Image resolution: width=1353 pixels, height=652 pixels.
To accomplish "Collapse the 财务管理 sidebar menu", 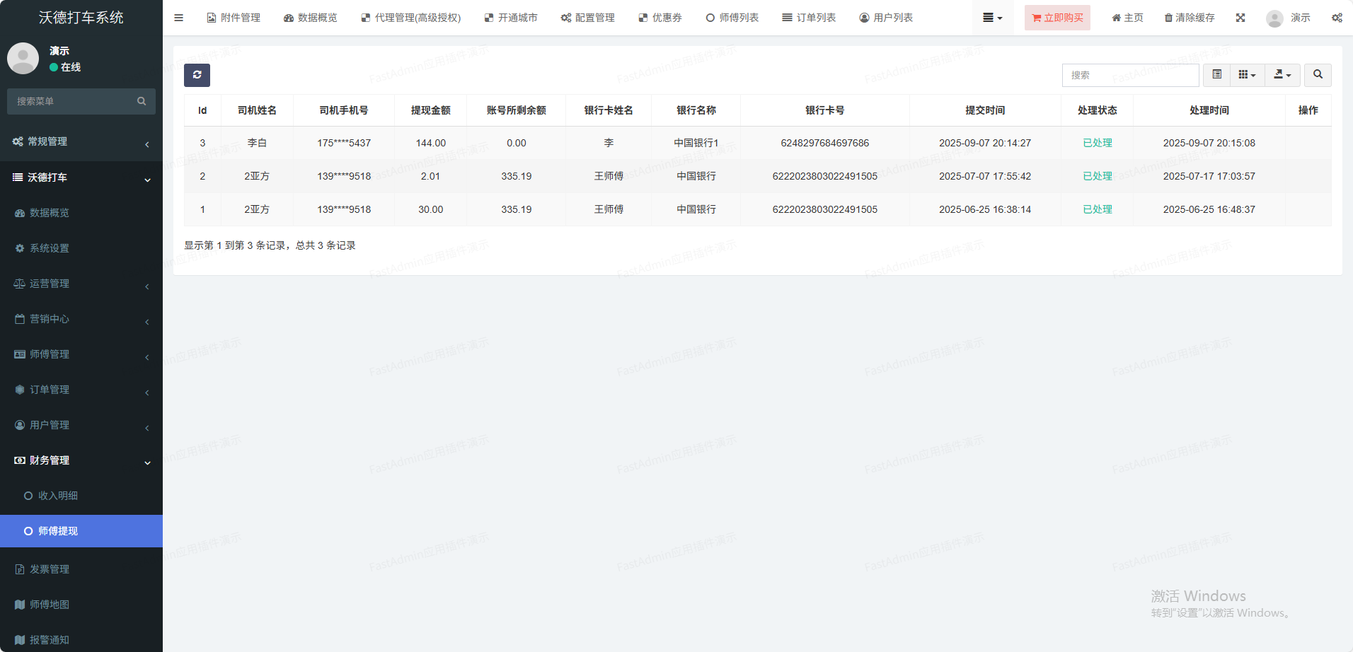I will tap(81, 460).
